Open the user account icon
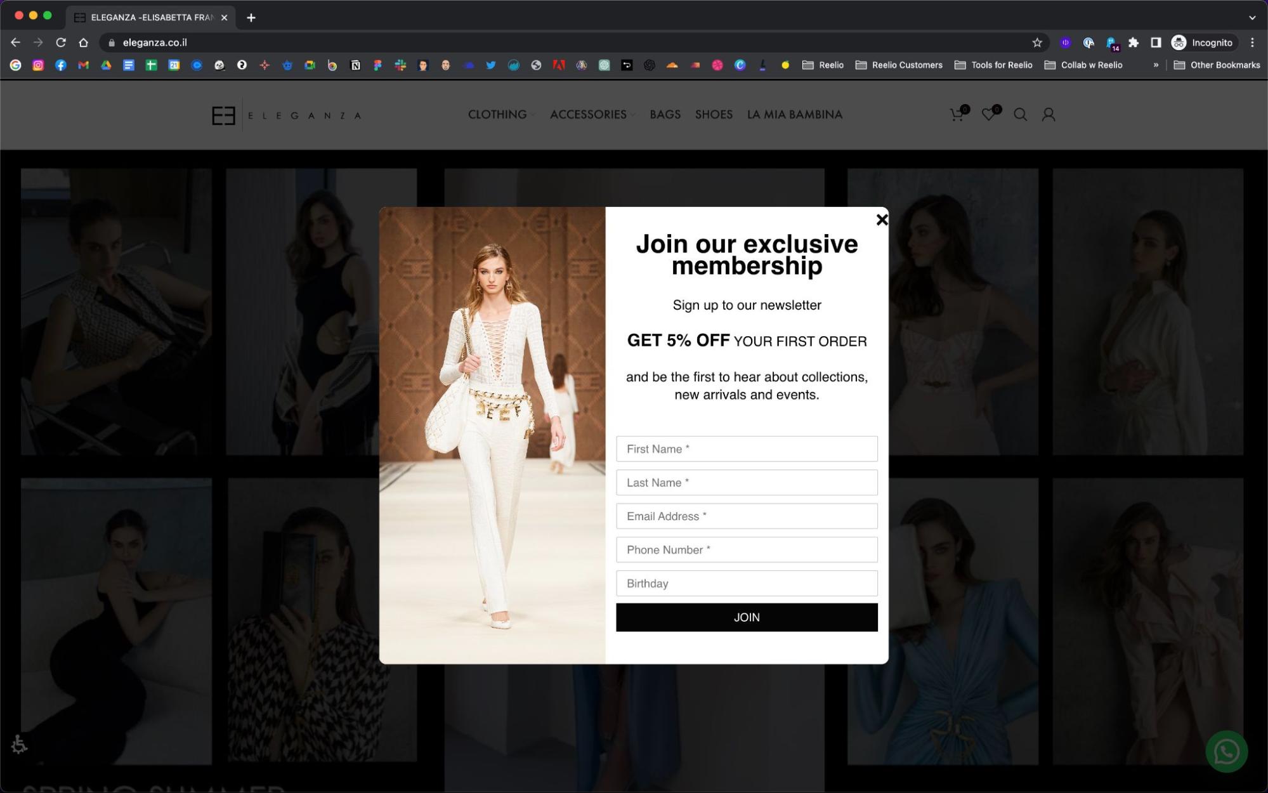This screenshot has height=793, width=1268. tap(1049, 115)
